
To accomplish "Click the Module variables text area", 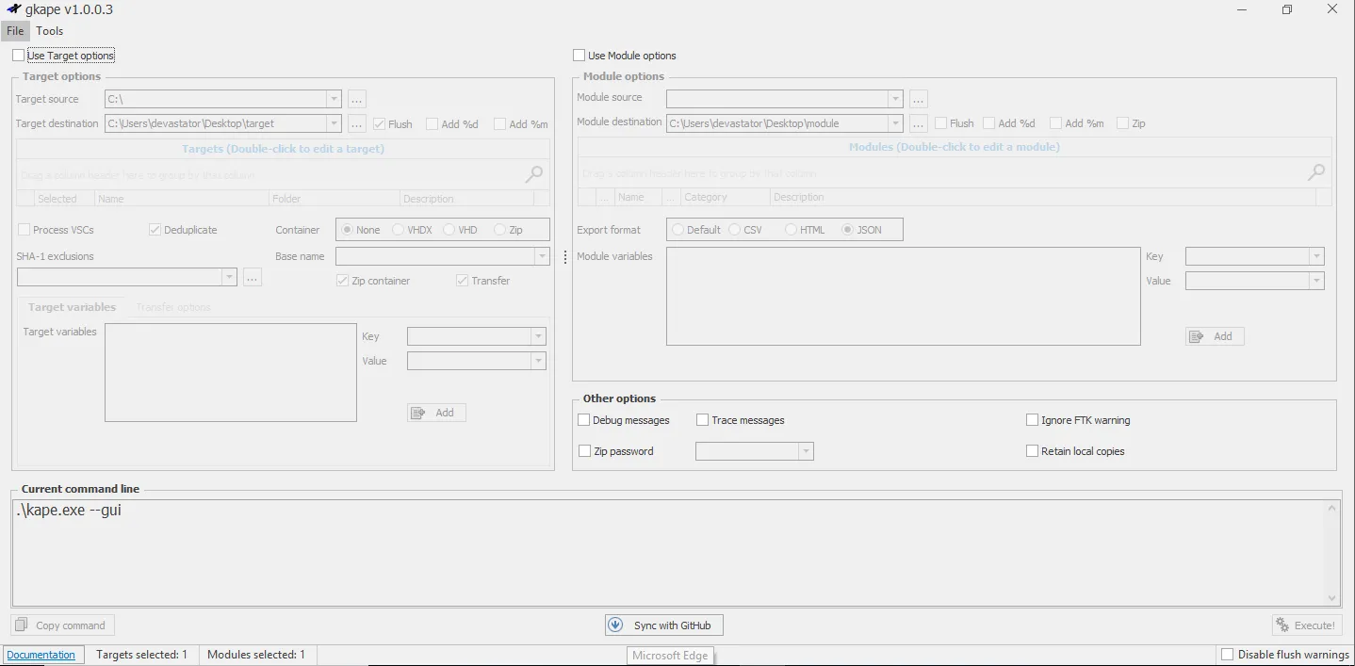I will click(x=904, y=296).
